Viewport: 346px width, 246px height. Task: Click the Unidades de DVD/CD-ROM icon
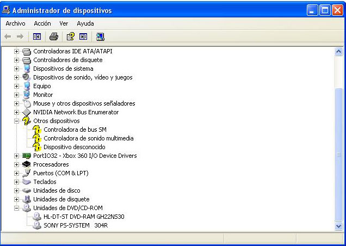coord(27,208)
